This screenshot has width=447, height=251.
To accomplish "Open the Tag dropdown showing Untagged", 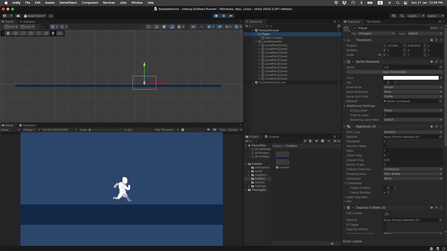I will coord(376,33).
